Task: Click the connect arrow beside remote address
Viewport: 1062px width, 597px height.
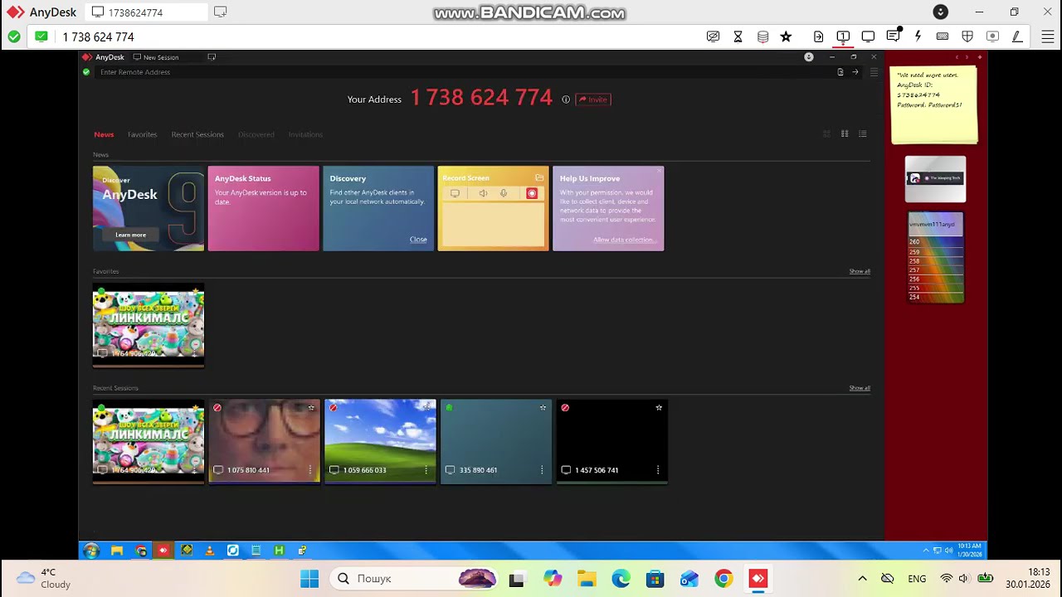Action: coord(855,72)
